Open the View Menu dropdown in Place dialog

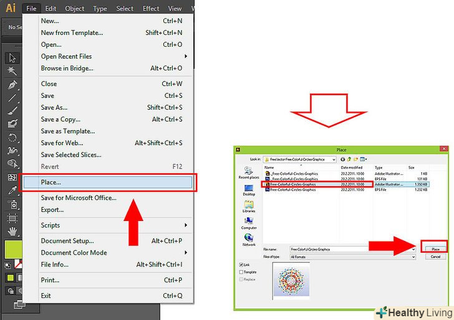click(x=364, y=159)
